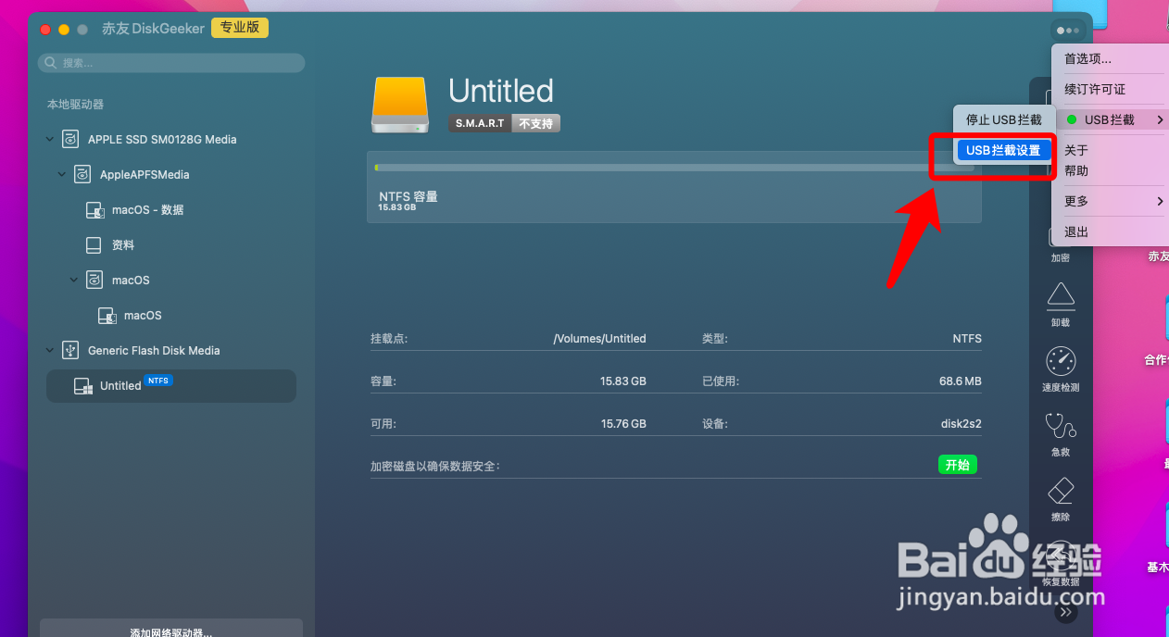Click the 加密磁盘以确保数据安全 label
This screenshot has height=637, width=1169.
pyautogui.click(x=434, y=466)
